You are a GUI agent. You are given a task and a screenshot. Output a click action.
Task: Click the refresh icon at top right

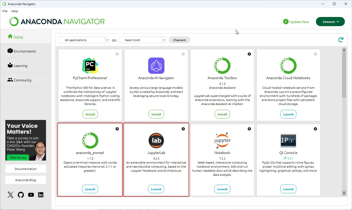click(341, 40)
